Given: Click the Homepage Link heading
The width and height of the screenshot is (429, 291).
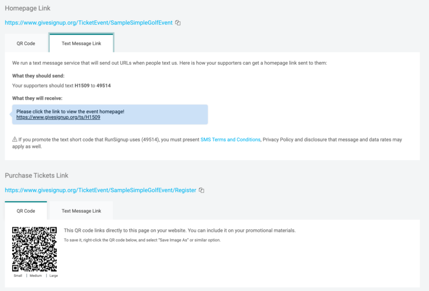Looking at the screenshot, I should [28, 8].
